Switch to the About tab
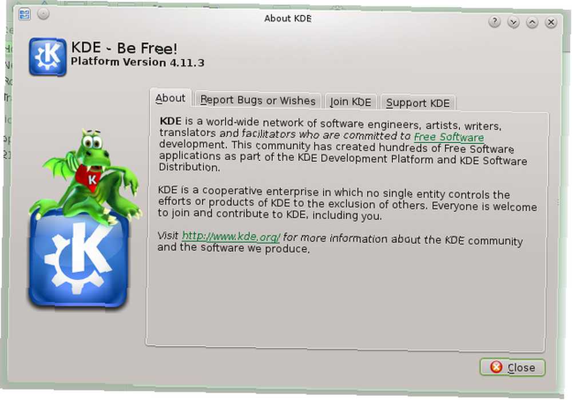Image resolution: width=572 pixels, height=400 pixels. pyautogui.click(x=170, y=98)
